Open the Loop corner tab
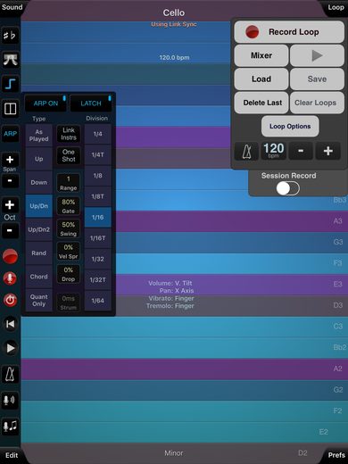Viewport: 348px width, 464px height. [336, 7]
